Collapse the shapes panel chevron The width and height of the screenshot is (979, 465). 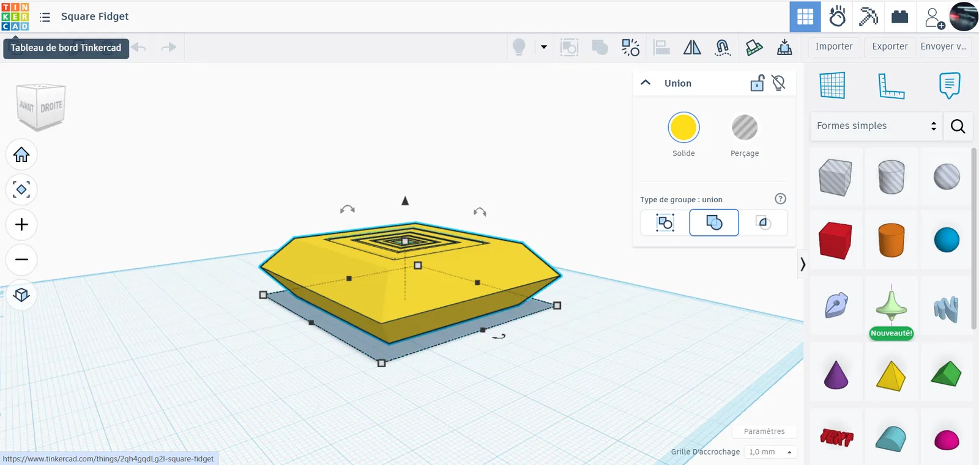coord(802,264)
